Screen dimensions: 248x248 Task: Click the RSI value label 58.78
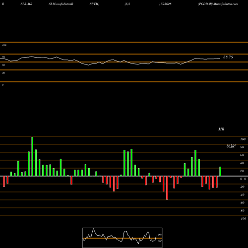pyautogui.click(x=228, y=57)
